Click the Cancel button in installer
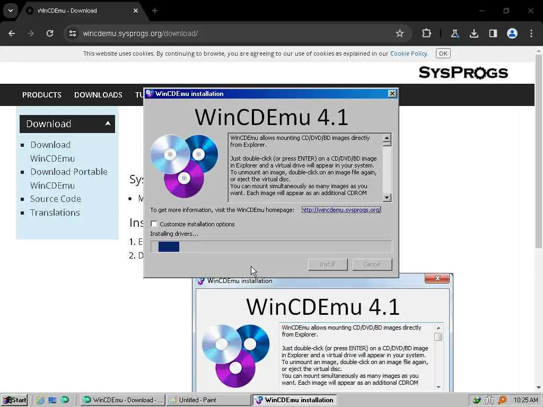The height and width of the screenshot is (407, 543). click(372, 264)
